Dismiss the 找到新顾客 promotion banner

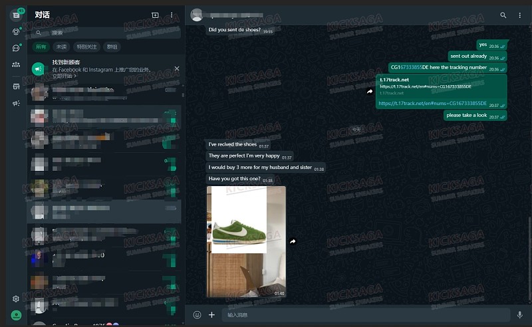click(177, 68)
